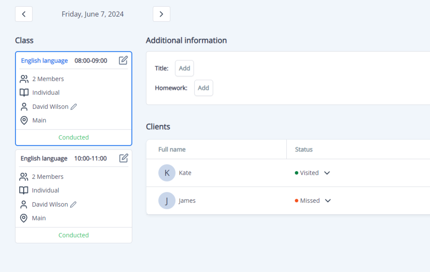
Task: Add Homework for the lesson
Action: tap(203, 88)
